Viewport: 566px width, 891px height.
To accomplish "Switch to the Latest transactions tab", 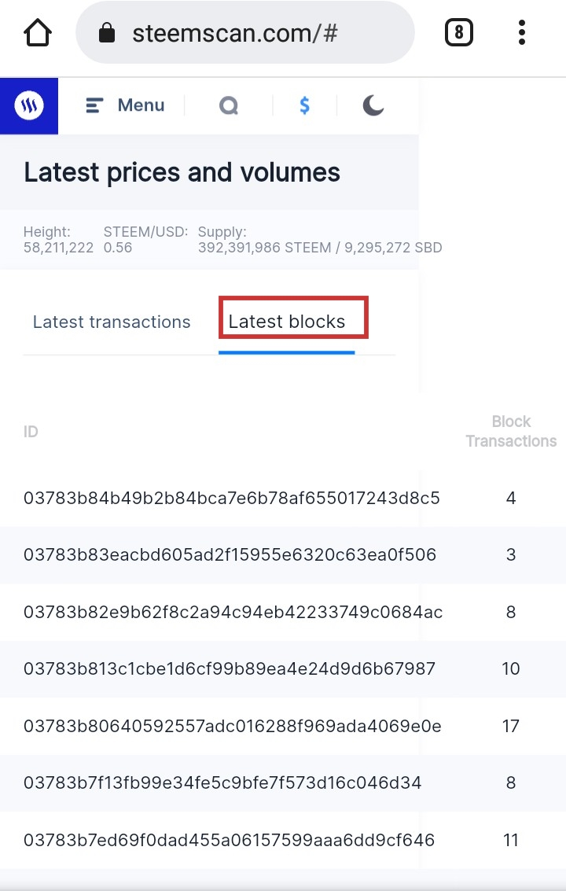I will coord(112,322).
